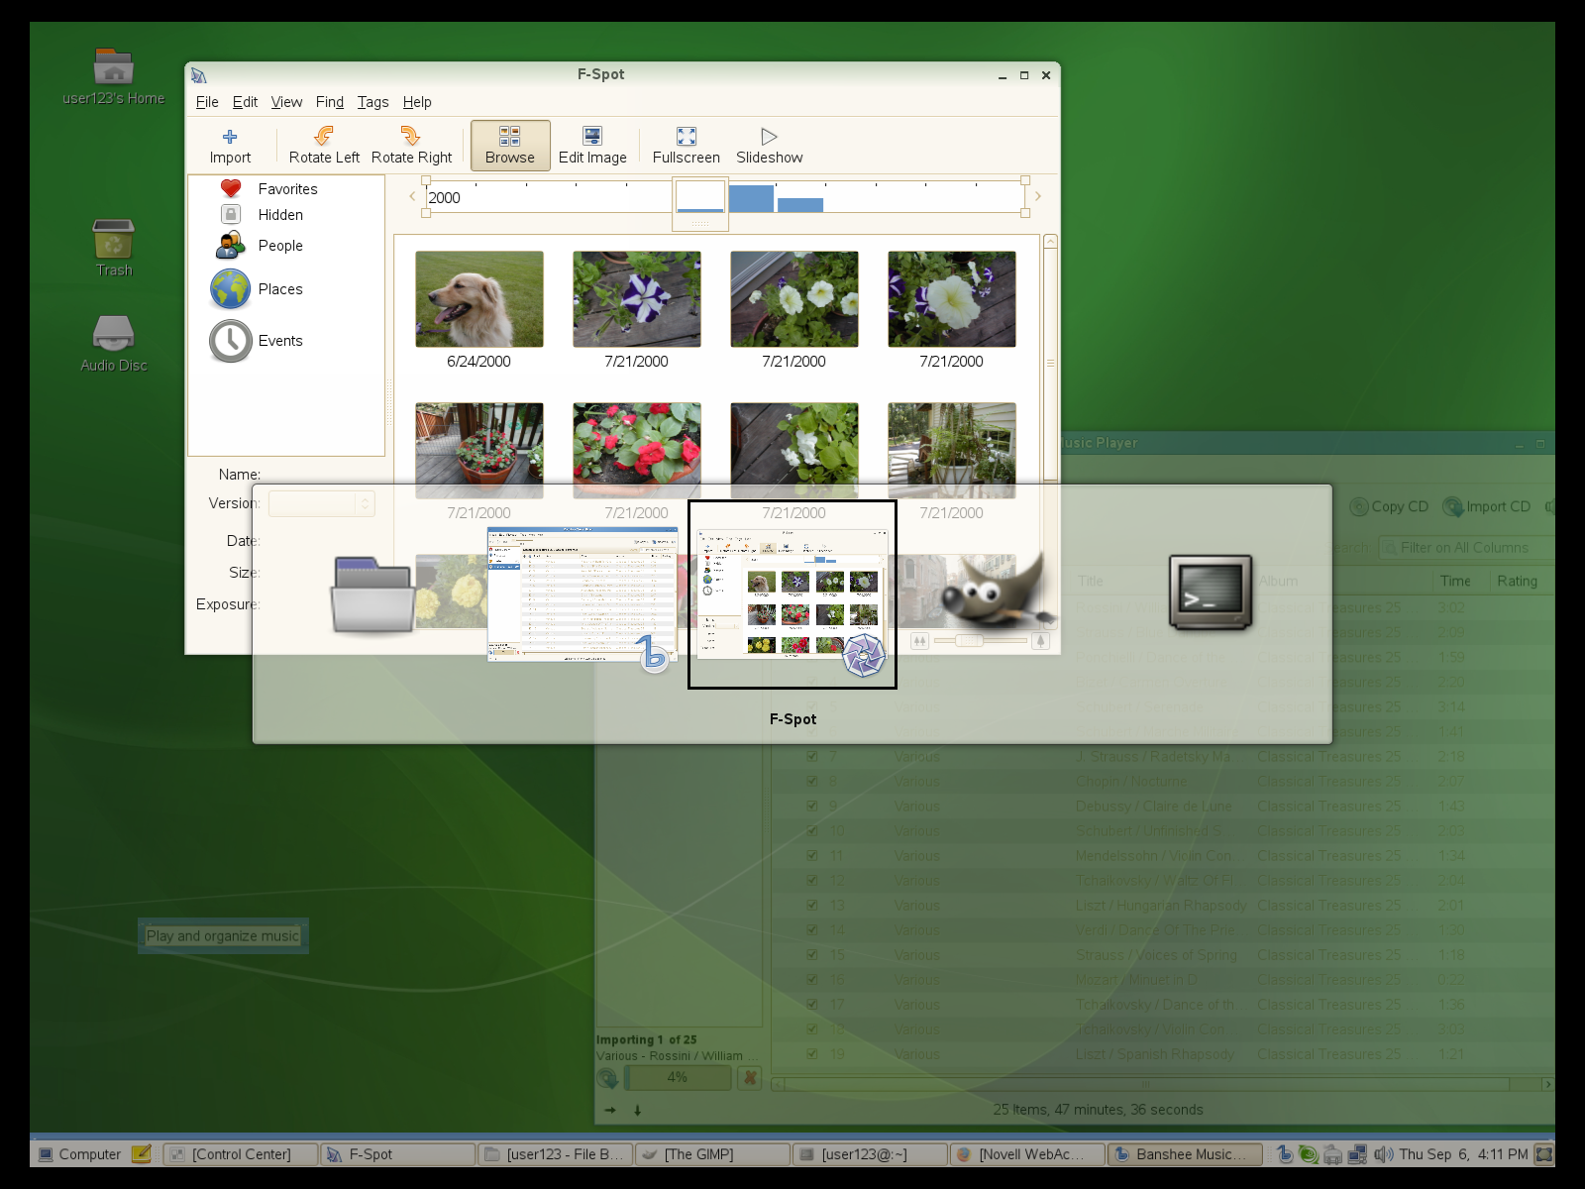Uncheck track 11 Mendelssohn checkbox

(x=812, y=855)
